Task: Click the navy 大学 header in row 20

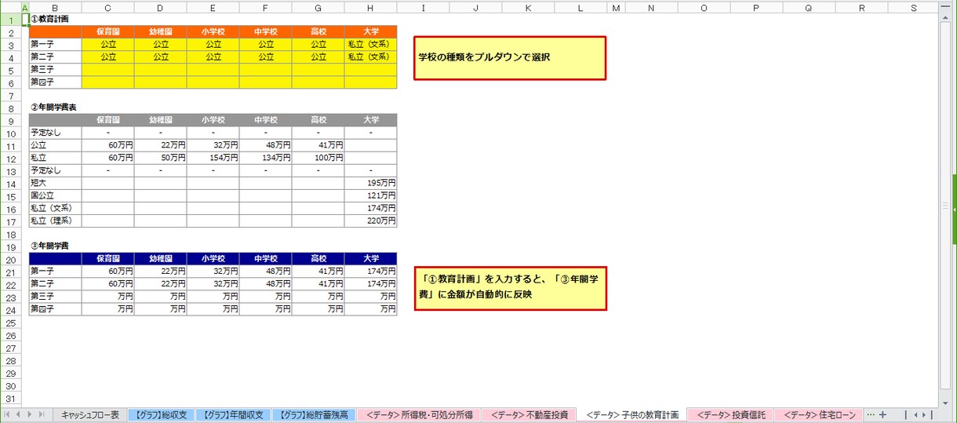Action: click(370, 258)
